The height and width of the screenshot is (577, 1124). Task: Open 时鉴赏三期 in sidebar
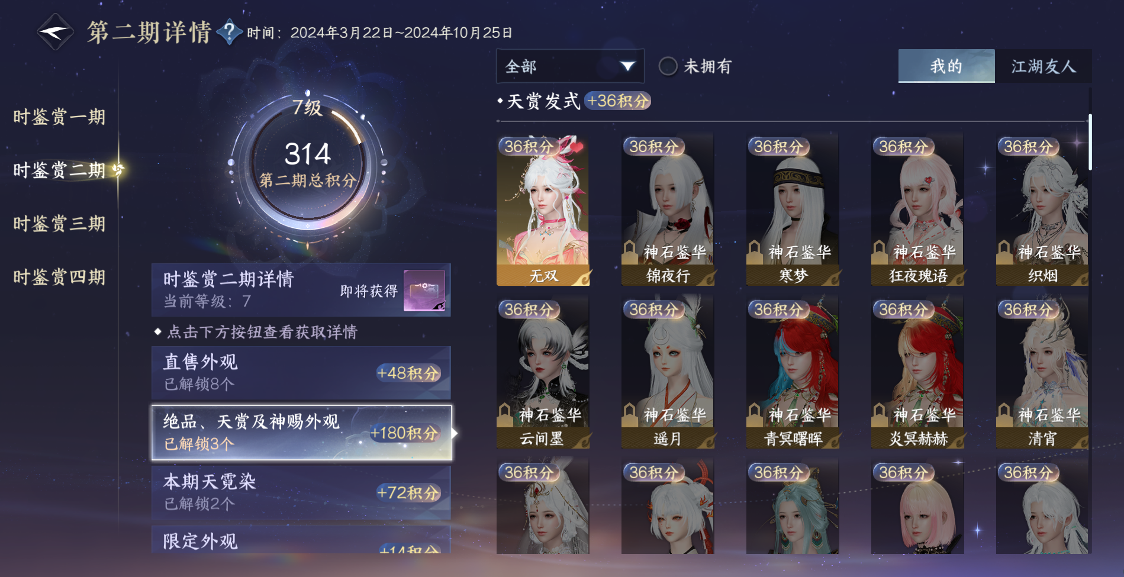click(59, 224)
